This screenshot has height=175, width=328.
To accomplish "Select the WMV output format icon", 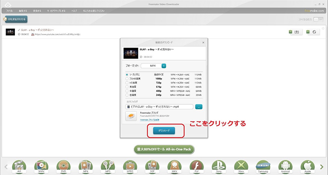I will 41,167.
